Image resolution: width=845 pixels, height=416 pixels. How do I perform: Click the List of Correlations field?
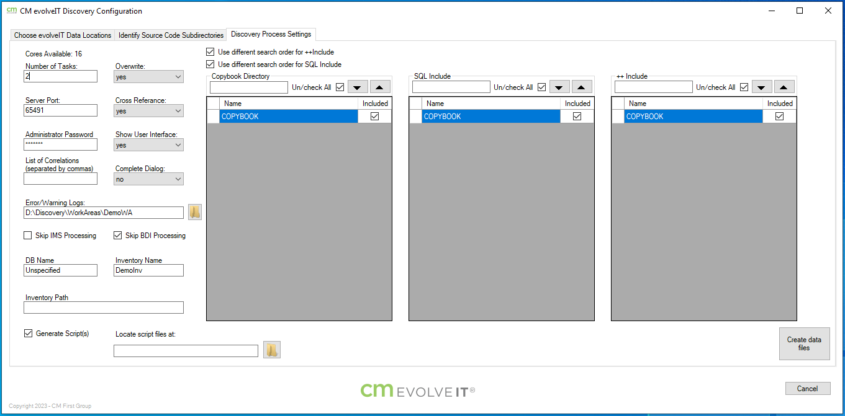(61, 179)
